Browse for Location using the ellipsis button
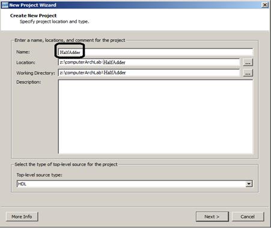271x228 pixels. tap(248, 62)
